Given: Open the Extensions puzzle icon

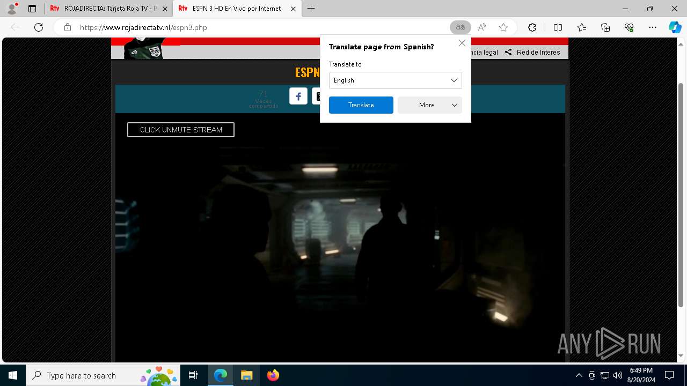Looking at the screenshot, I should pos(532,27).
